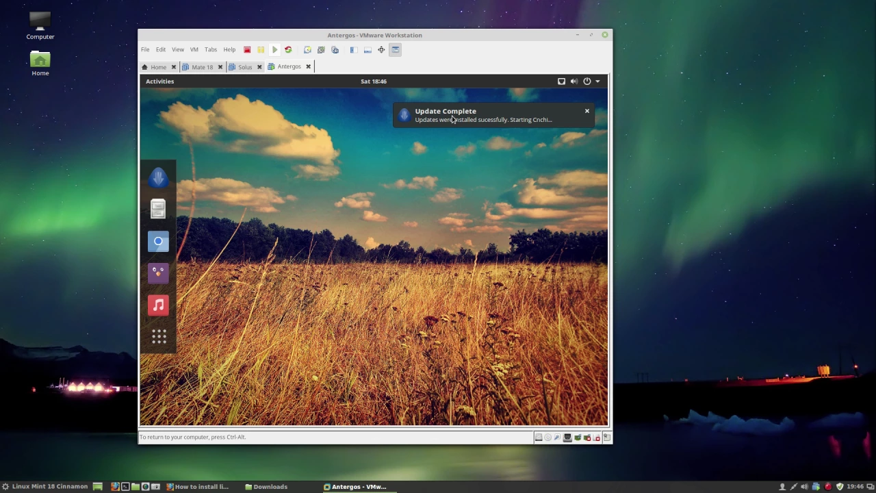Toggle the VMware library sidebar icon
The height and width of the screenshot is (493, 876).
click(353, 49)
